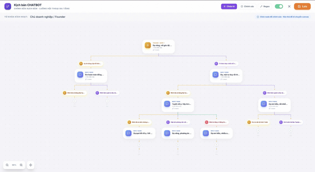The width and height of the screenshot is (315, 172).
Task: Click subtitle 'CHỈNH SỬA KỊCH BẢN · LUỒNG HỘI THOẠI ĐA TẦNG'
Action: tap(42, 9)
